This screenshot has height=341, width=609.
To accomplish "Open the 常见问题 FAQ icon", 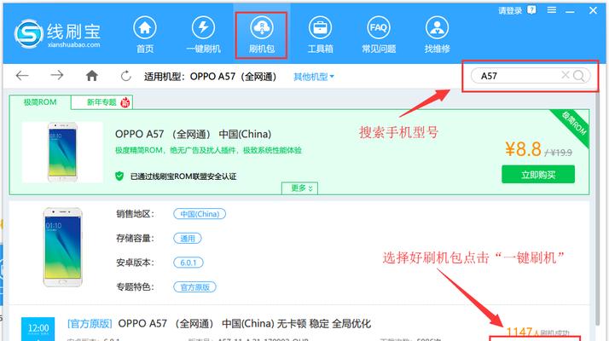I will (x=379, y=28).
